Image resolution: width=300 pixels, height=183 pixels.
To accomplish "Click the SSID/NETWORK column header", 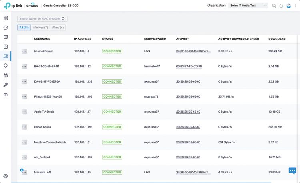I will pyautogui.click(x=155, y=39).
